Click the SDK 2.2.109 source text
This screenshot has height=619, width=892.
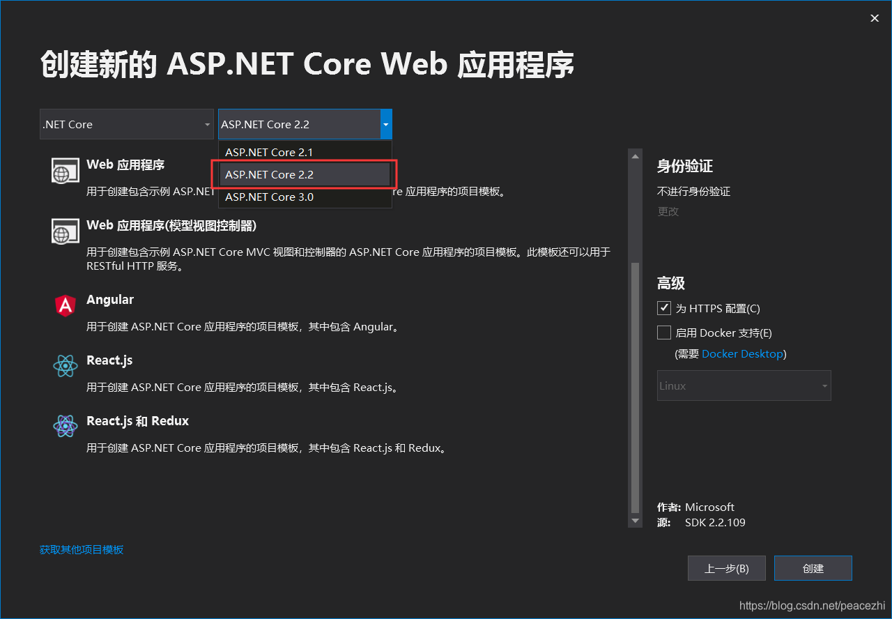(715, 522)
